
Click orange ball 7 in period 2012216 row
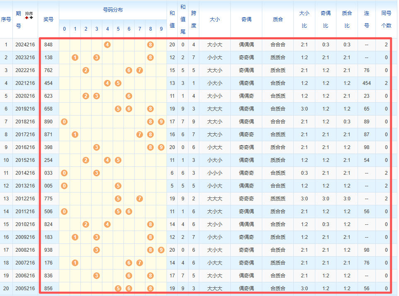(x=140, y=199)
